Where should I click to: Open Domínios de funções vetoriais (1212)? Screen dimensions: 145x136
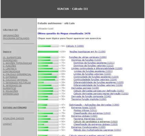94,66
